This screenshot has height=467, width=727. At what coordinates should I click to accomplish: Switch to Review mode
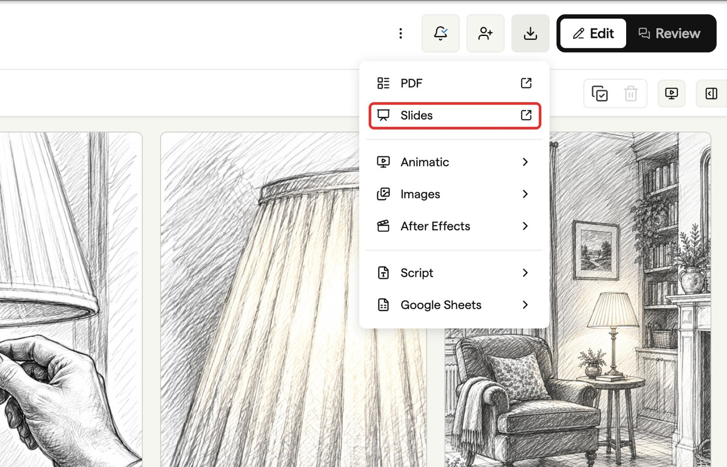[669, 33]
